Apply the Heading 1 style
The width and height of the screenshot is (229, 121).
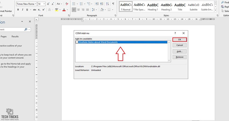point(153,6)
